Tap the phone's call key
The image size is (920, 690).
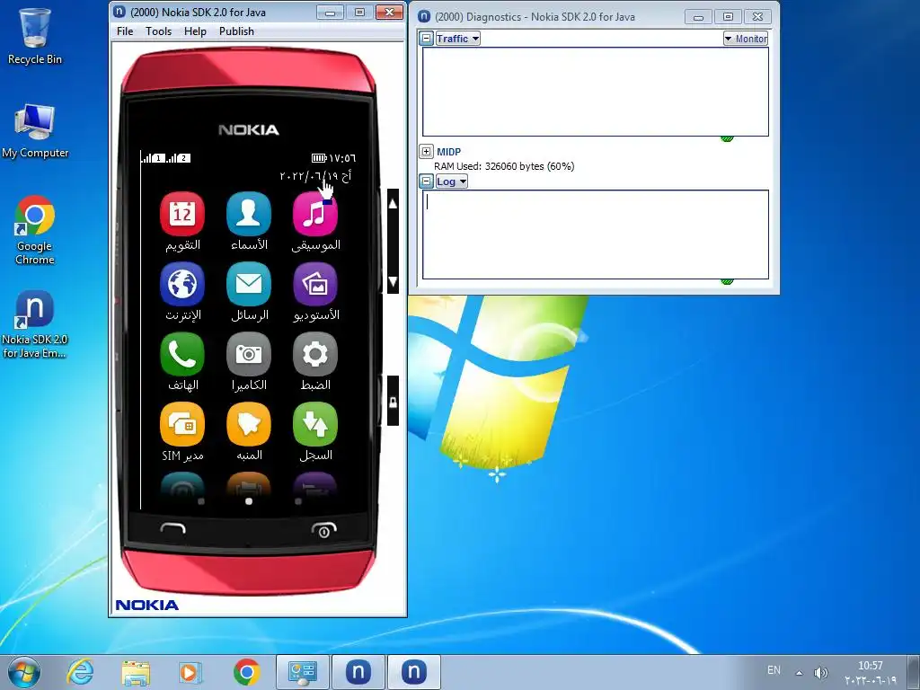tap(173, 528)
